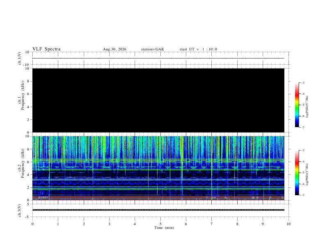This screenshot has height=251, width=325.
Task: Click the 9 minute tick on time axis
Action: pyautogui.click(x=263, y=224)
